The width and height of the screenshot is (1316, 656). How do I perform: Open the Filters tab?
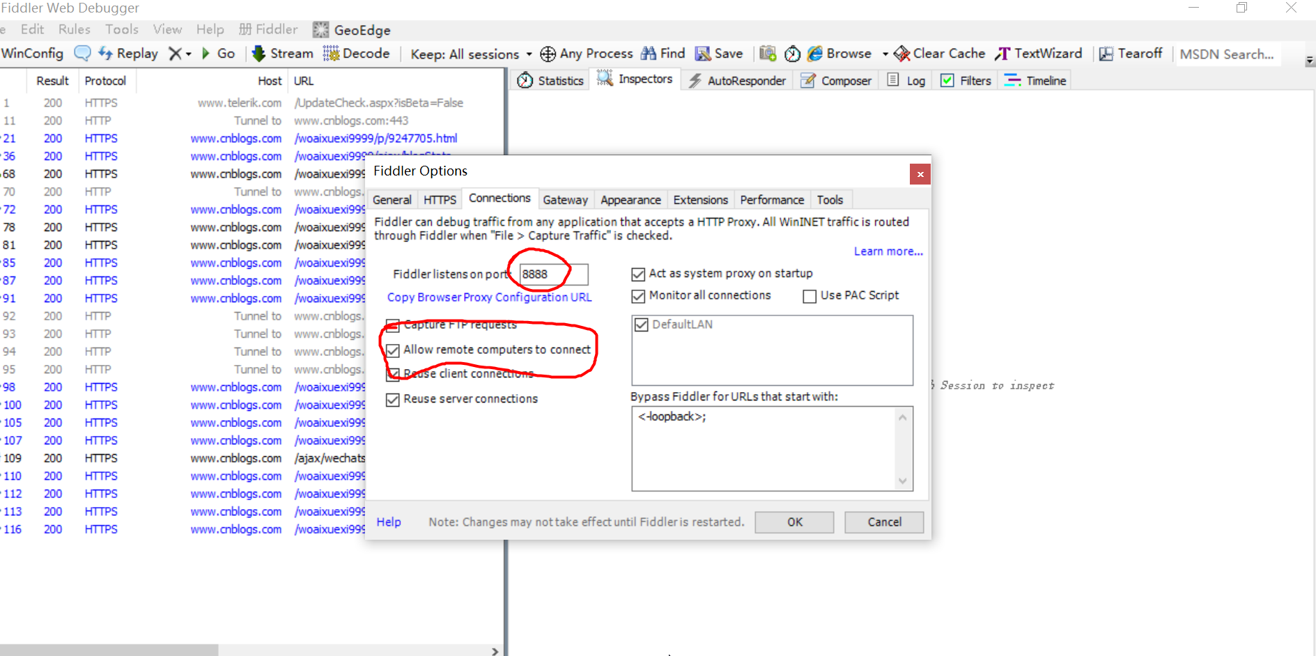[966, 81]
